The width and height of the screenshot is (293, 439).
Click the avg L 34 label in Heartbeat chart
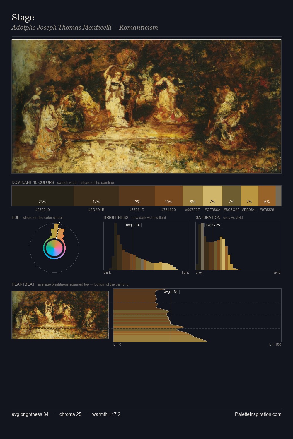171,292
